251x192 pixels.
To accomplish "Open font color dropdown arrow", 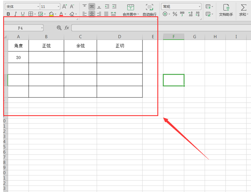I will pos(65,14).
